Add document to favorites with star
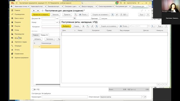Image resolution: width=180 pixels, height=101 pixels. point(42,11)
